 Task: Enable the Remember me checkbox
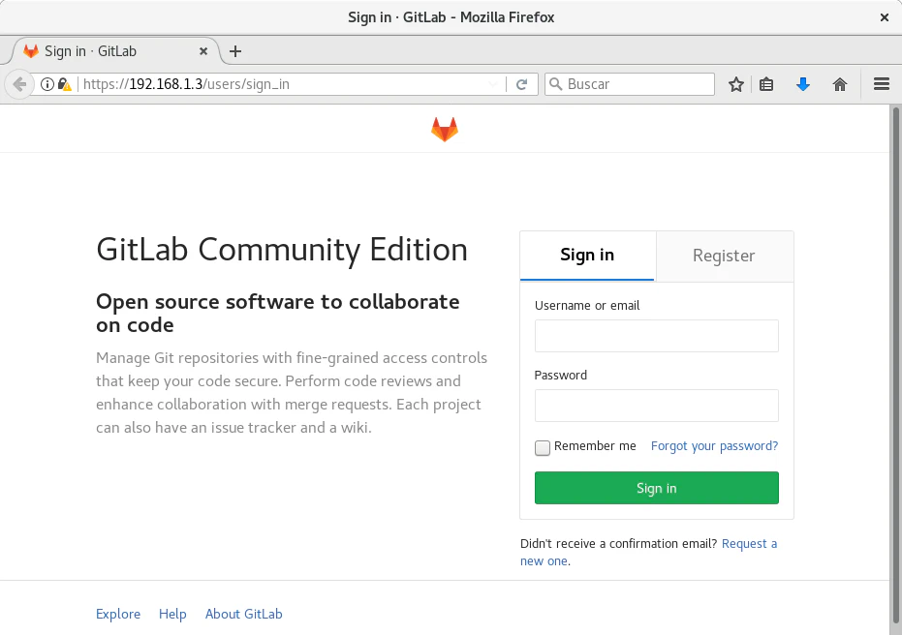coord(543,447)
